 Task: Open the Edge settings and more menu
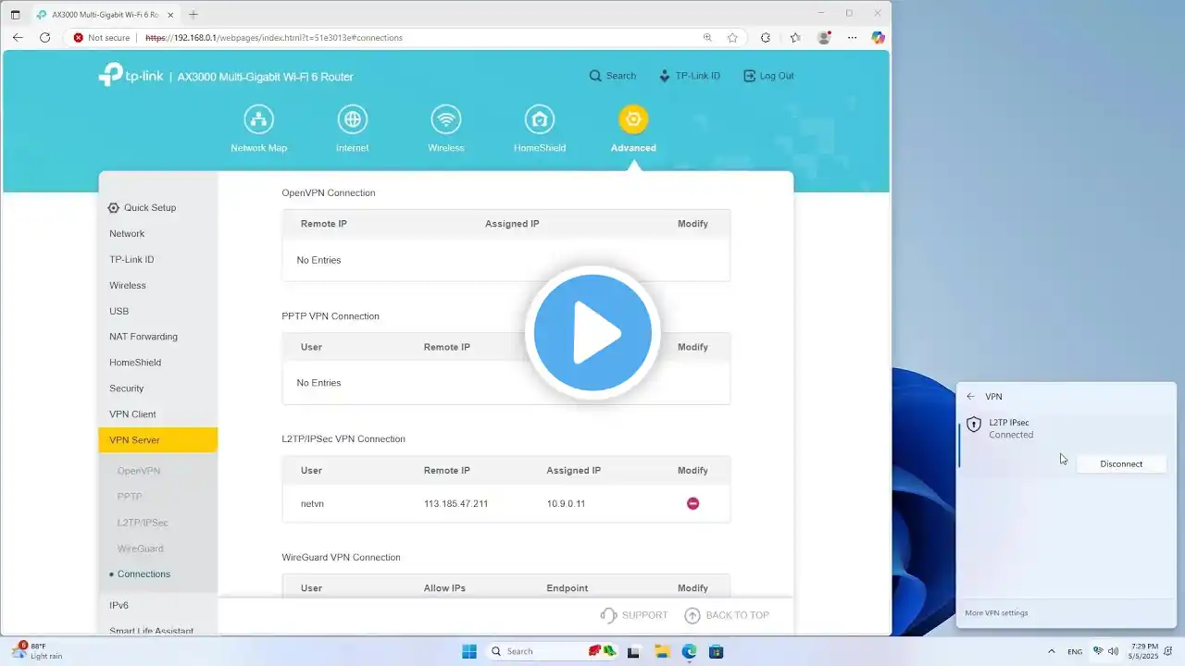tap(852, 38)
